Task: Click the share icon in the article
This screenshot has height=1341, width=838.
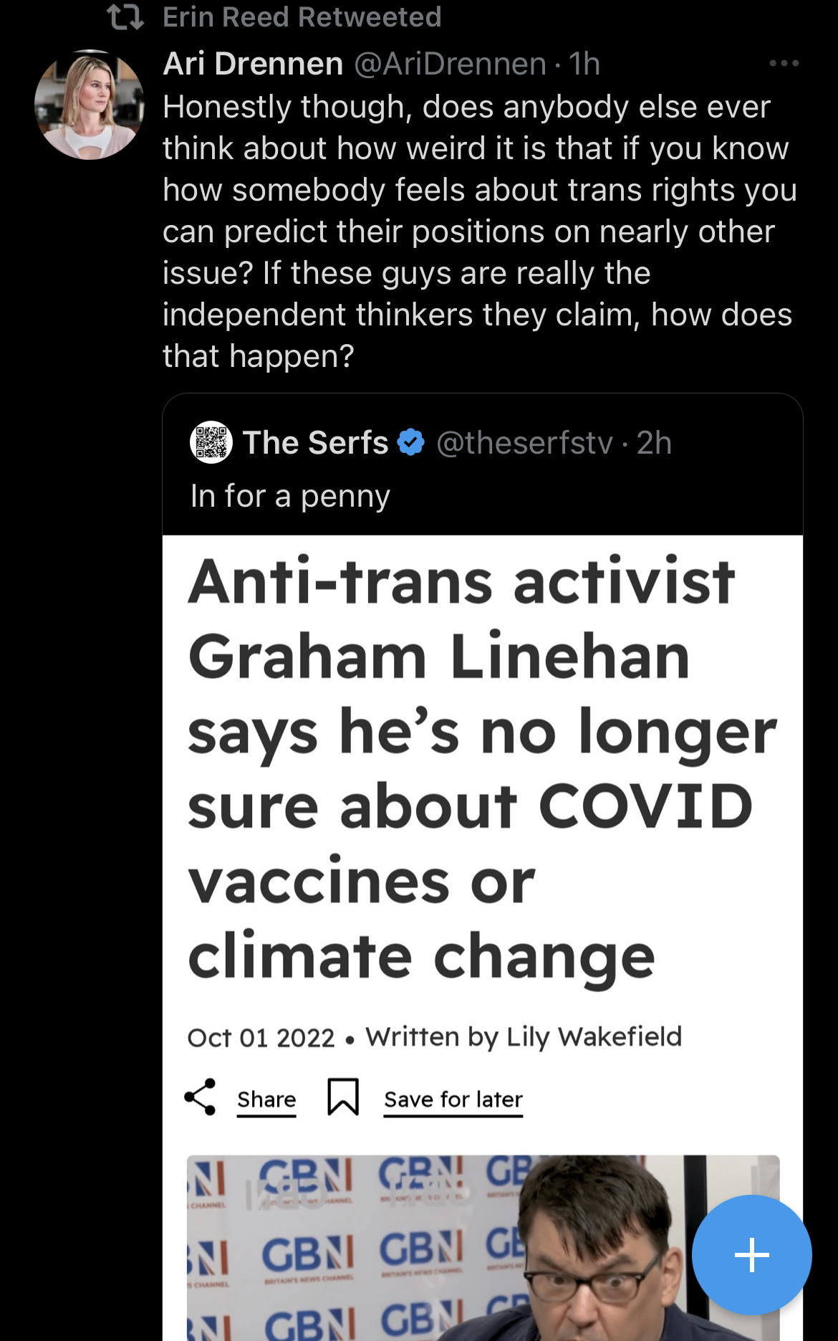Action: (x=201, y=1097)
